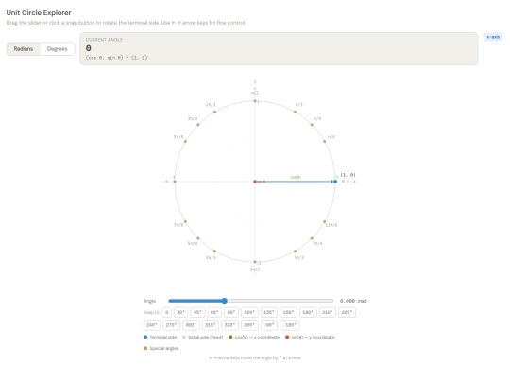Click the '11π/6' label on circle

click(x=331, y=225)
